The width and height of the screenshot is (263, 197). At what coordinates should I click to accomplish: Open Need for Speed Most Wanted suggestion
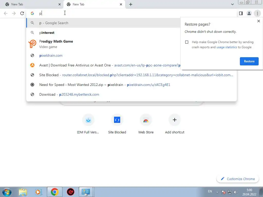point(131,85)
